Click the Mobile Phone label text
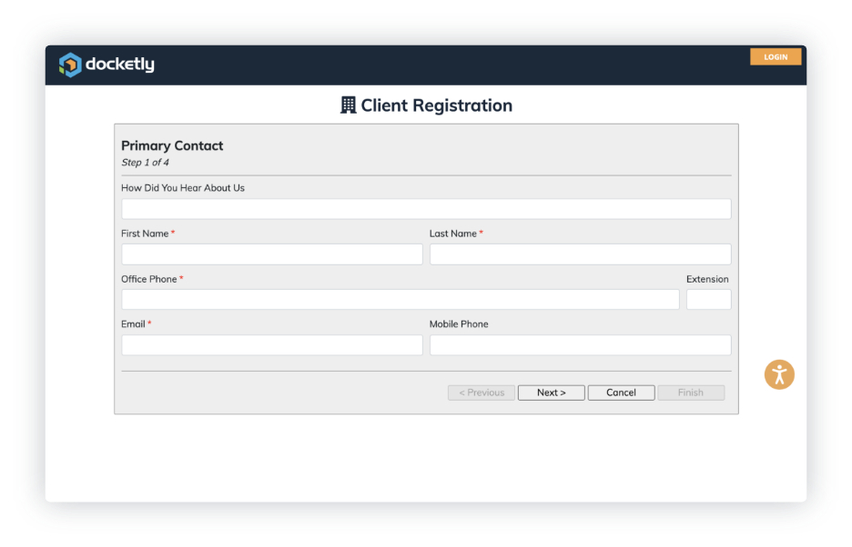This screenshot has width=852, height=547. point(459,324)
